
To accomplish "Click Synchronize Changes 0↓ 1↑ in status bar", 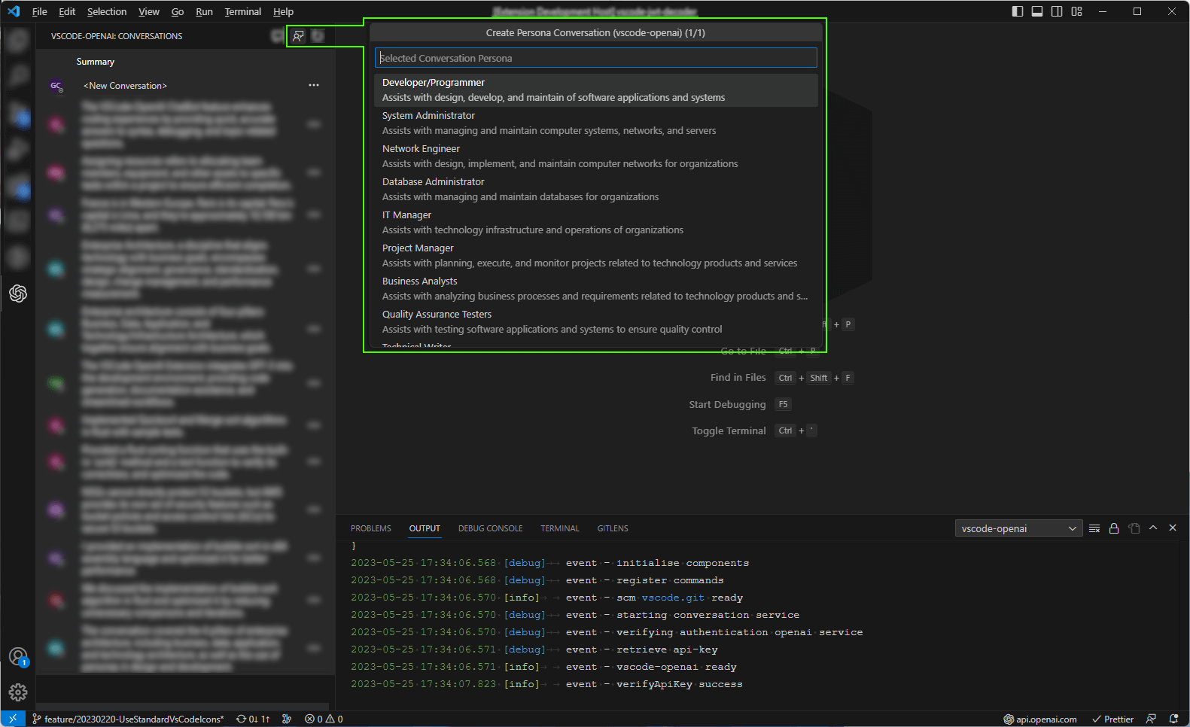I will pos(253,719).
